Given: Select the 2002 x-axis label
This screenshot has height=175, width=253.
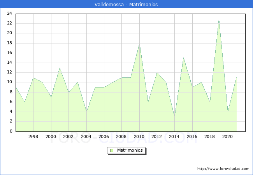Looking at the screenshot, I should (68, 136).
